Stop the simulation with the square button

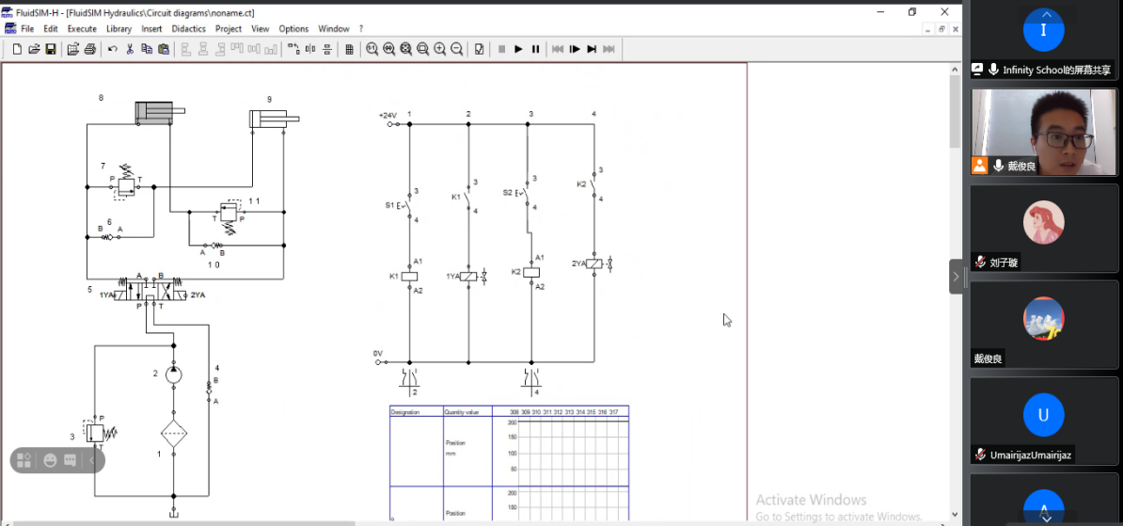click(501, 49)
